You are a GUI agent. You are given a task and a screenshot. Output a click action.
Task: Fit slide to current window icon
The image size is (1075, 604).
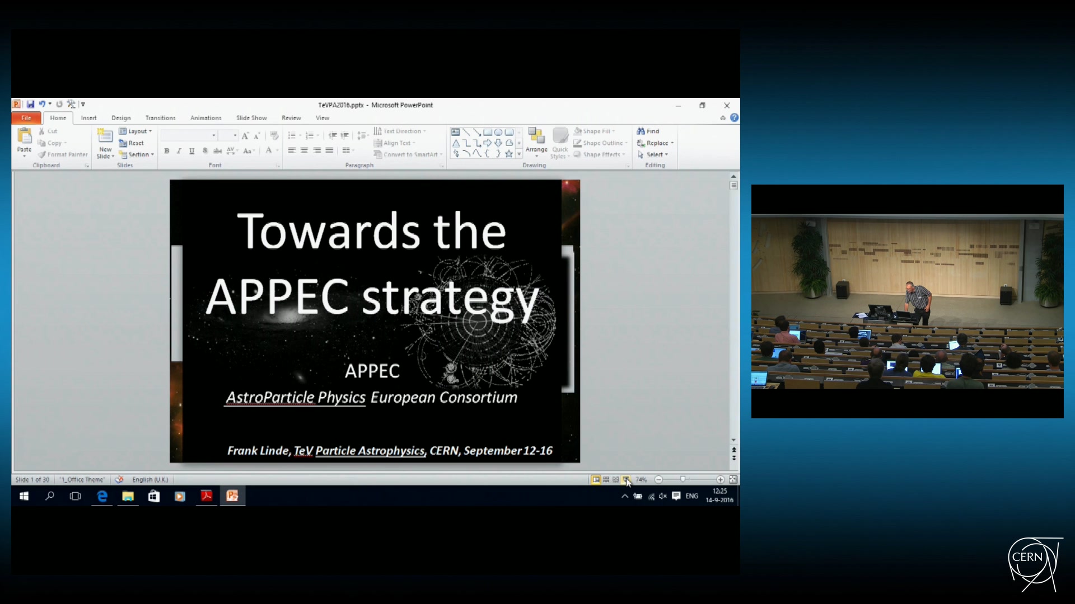[x=733, y=480]
